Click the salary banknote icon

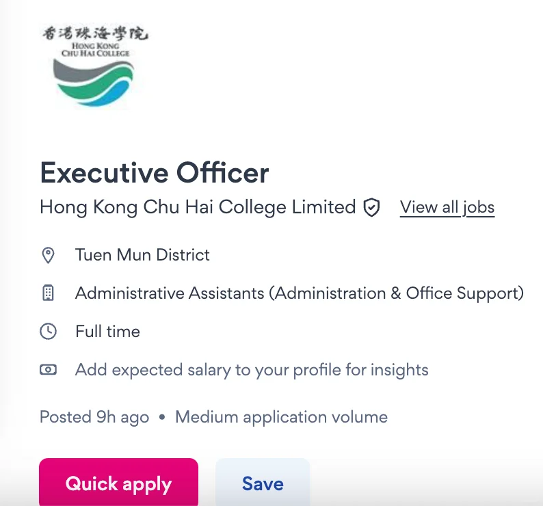click(x=48, y=370)
